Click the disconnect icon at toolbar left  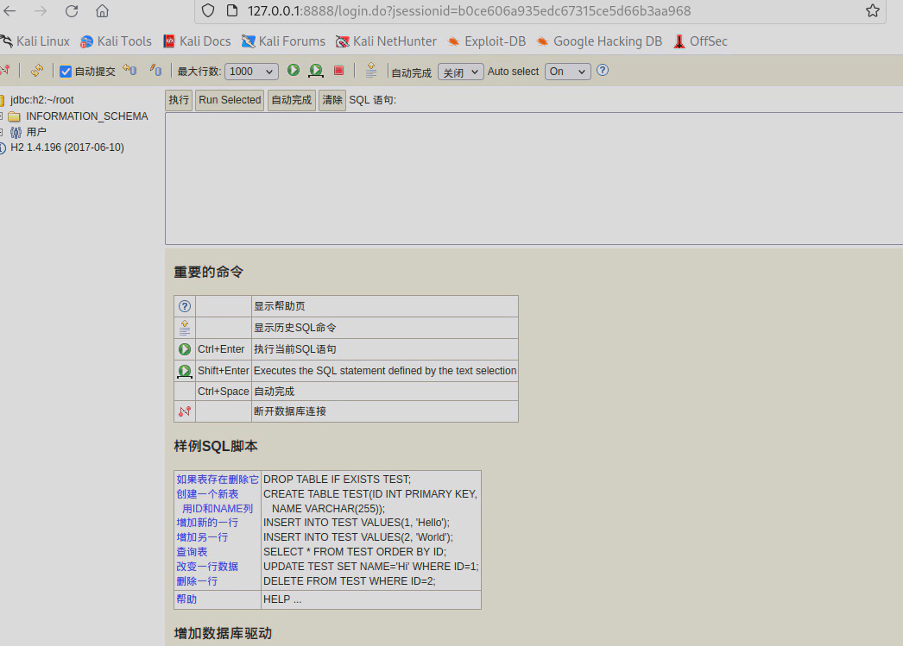(x=5, y=71)
